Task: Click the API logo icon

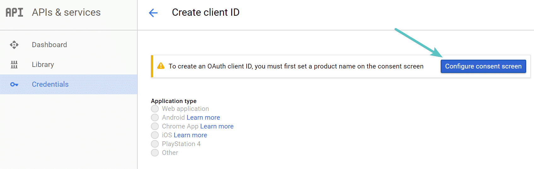Action: click(x=14, y=12)
